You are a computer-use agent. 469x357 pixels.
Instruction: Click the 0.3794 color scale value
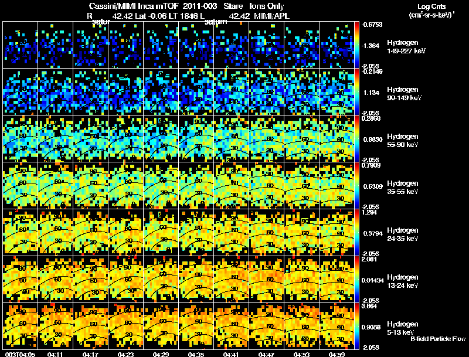(x=373, y=233)
